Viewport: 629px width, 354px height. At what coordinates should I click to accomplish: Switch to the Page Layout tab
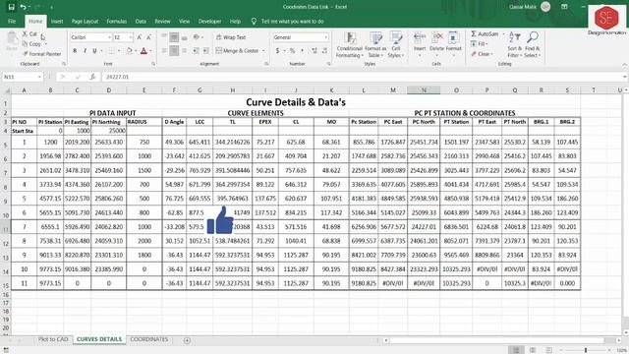85,22
